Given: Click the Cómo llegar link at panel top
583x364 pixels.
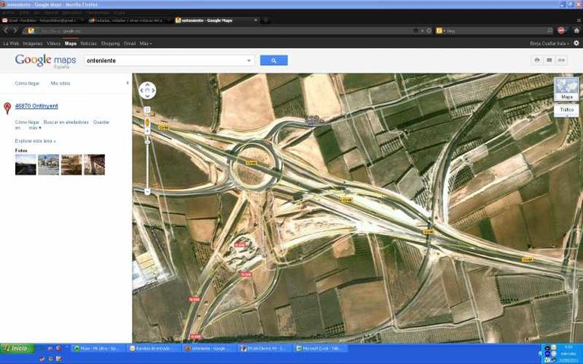Looking at the screenshot, I should 27,83.
